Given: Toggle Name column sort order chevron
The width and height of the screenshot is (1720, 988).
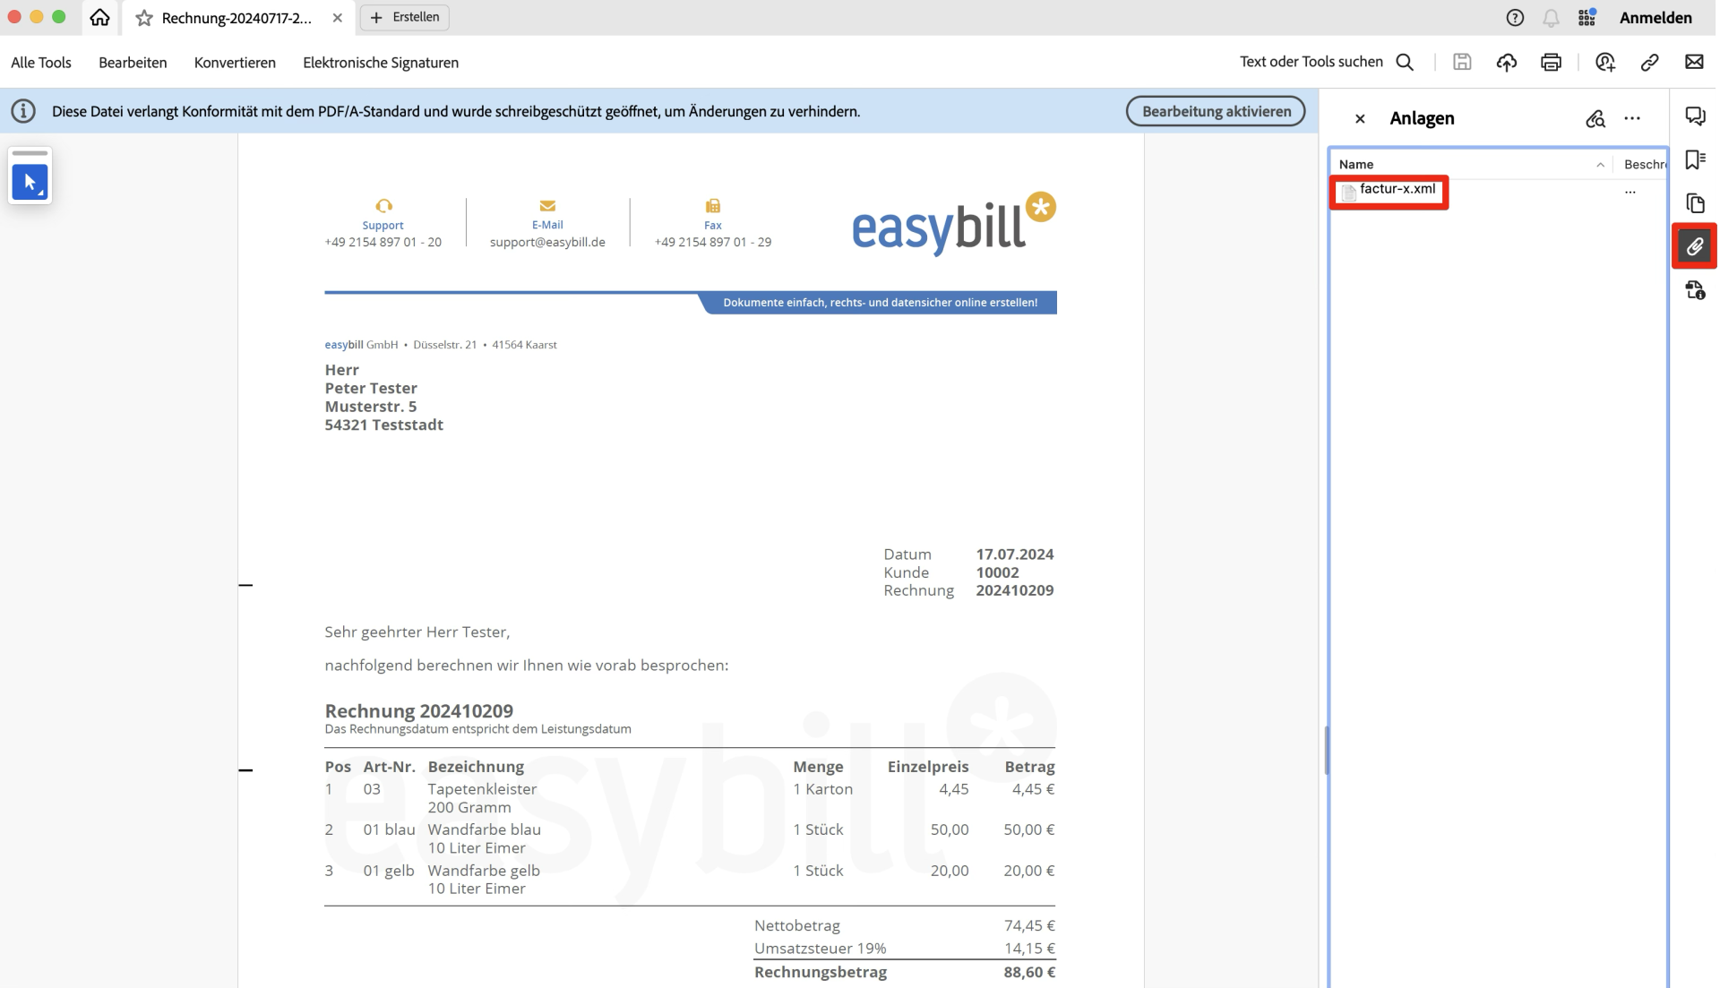Looking at the screenshot, I should pos(1602,165).
